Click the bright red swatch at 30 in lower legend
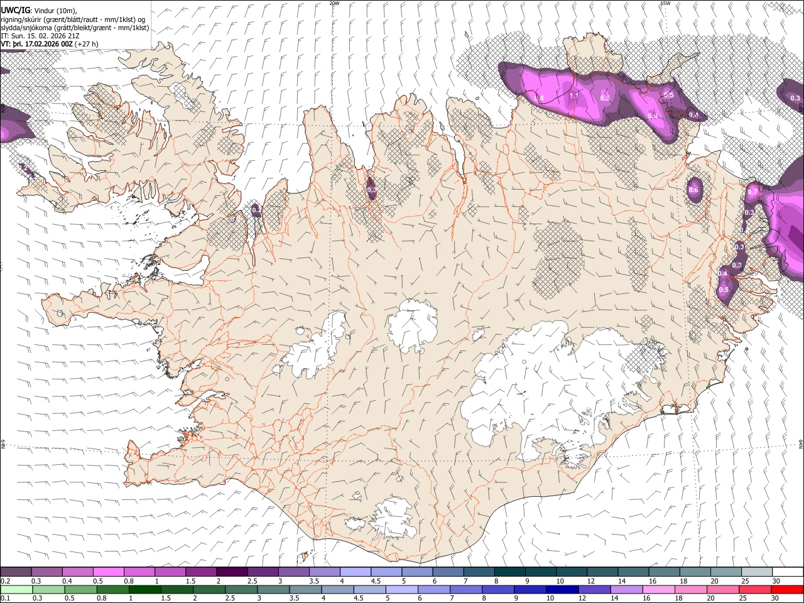Viewport: 804px width, 603px height. pos(788,589)
